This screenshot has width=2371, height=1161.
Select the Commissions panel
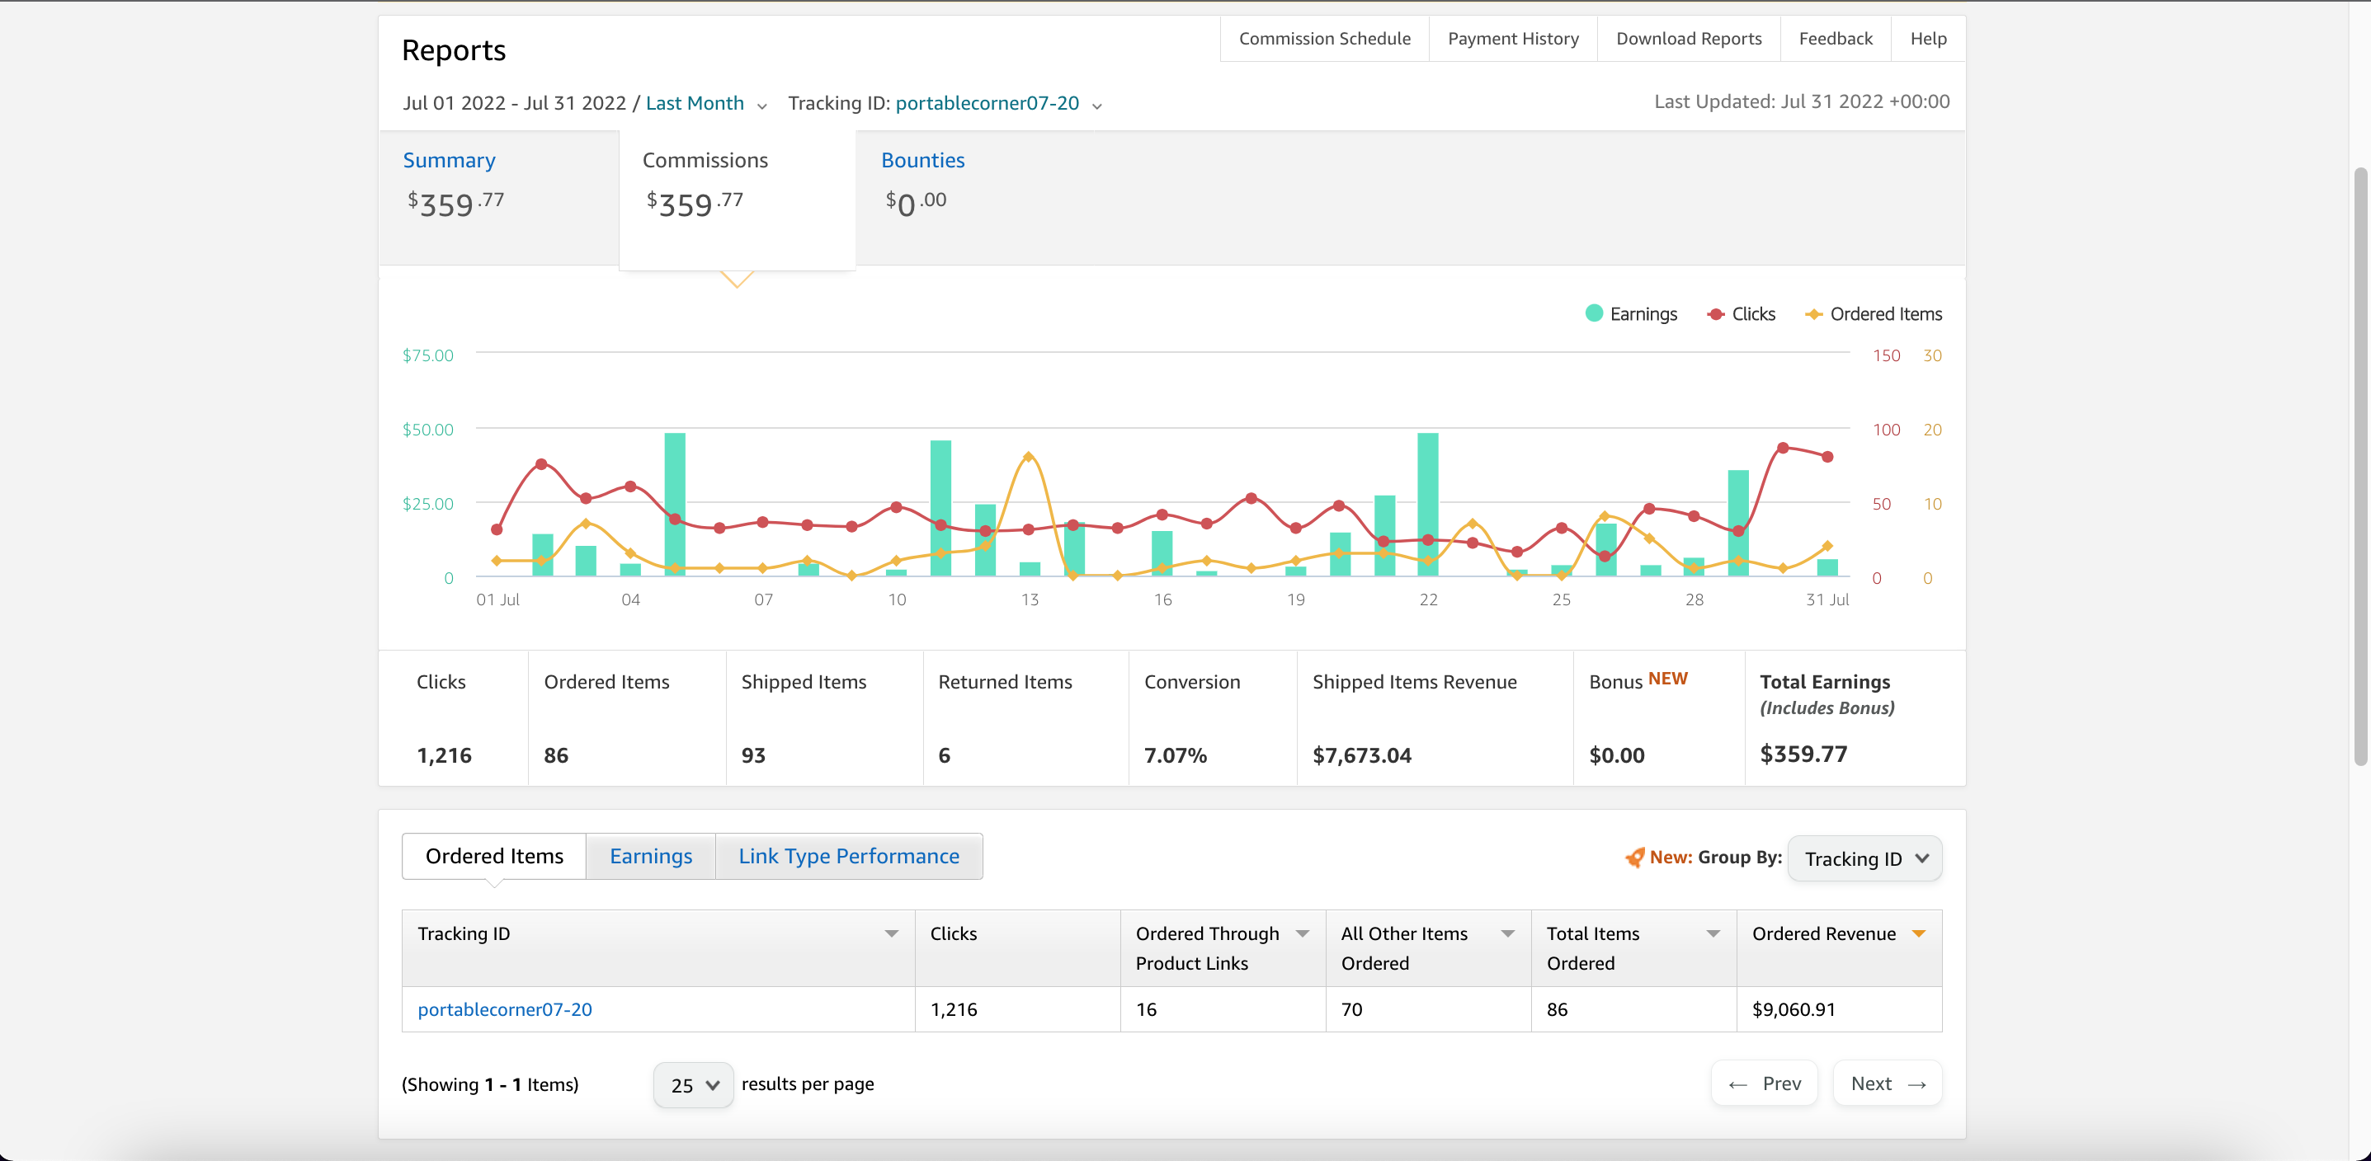738,200
